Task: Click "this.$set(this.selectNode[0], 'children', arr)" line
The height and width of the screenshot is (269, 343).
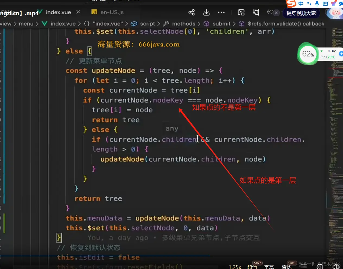Action: 175,31
